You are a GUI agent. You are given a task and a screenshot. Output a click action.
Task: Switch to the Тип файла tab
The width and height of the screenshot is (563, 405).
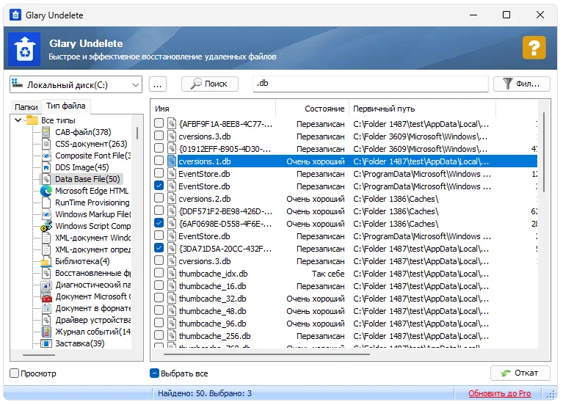pyautogui.click(x=66, y=106)
